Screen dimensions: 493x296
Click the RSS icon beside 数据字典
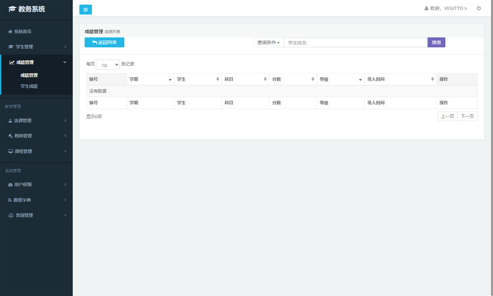(10, 200)
